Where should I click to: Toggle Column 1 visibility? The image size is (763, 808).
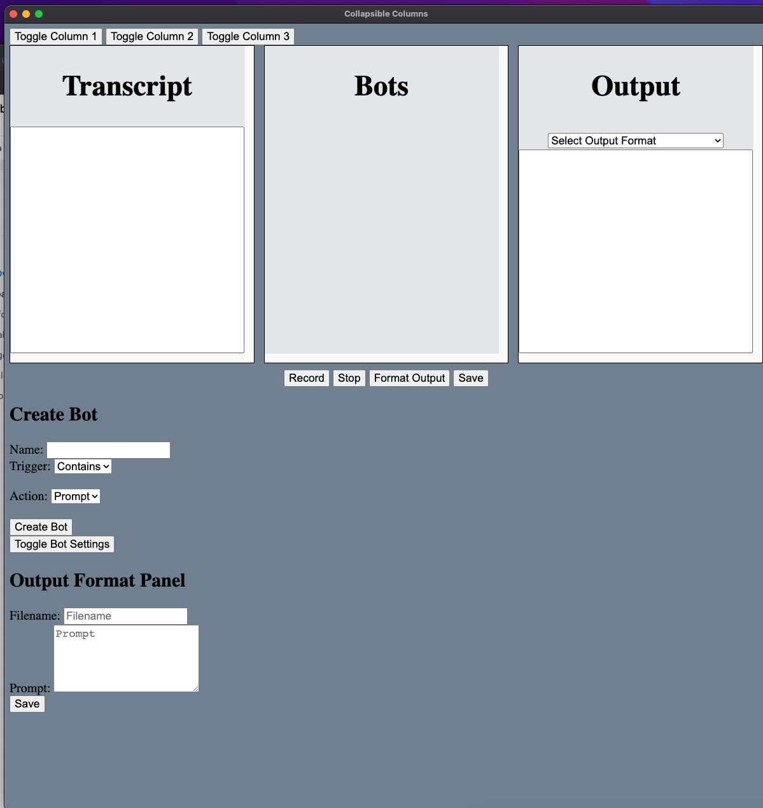click(56, 36)
